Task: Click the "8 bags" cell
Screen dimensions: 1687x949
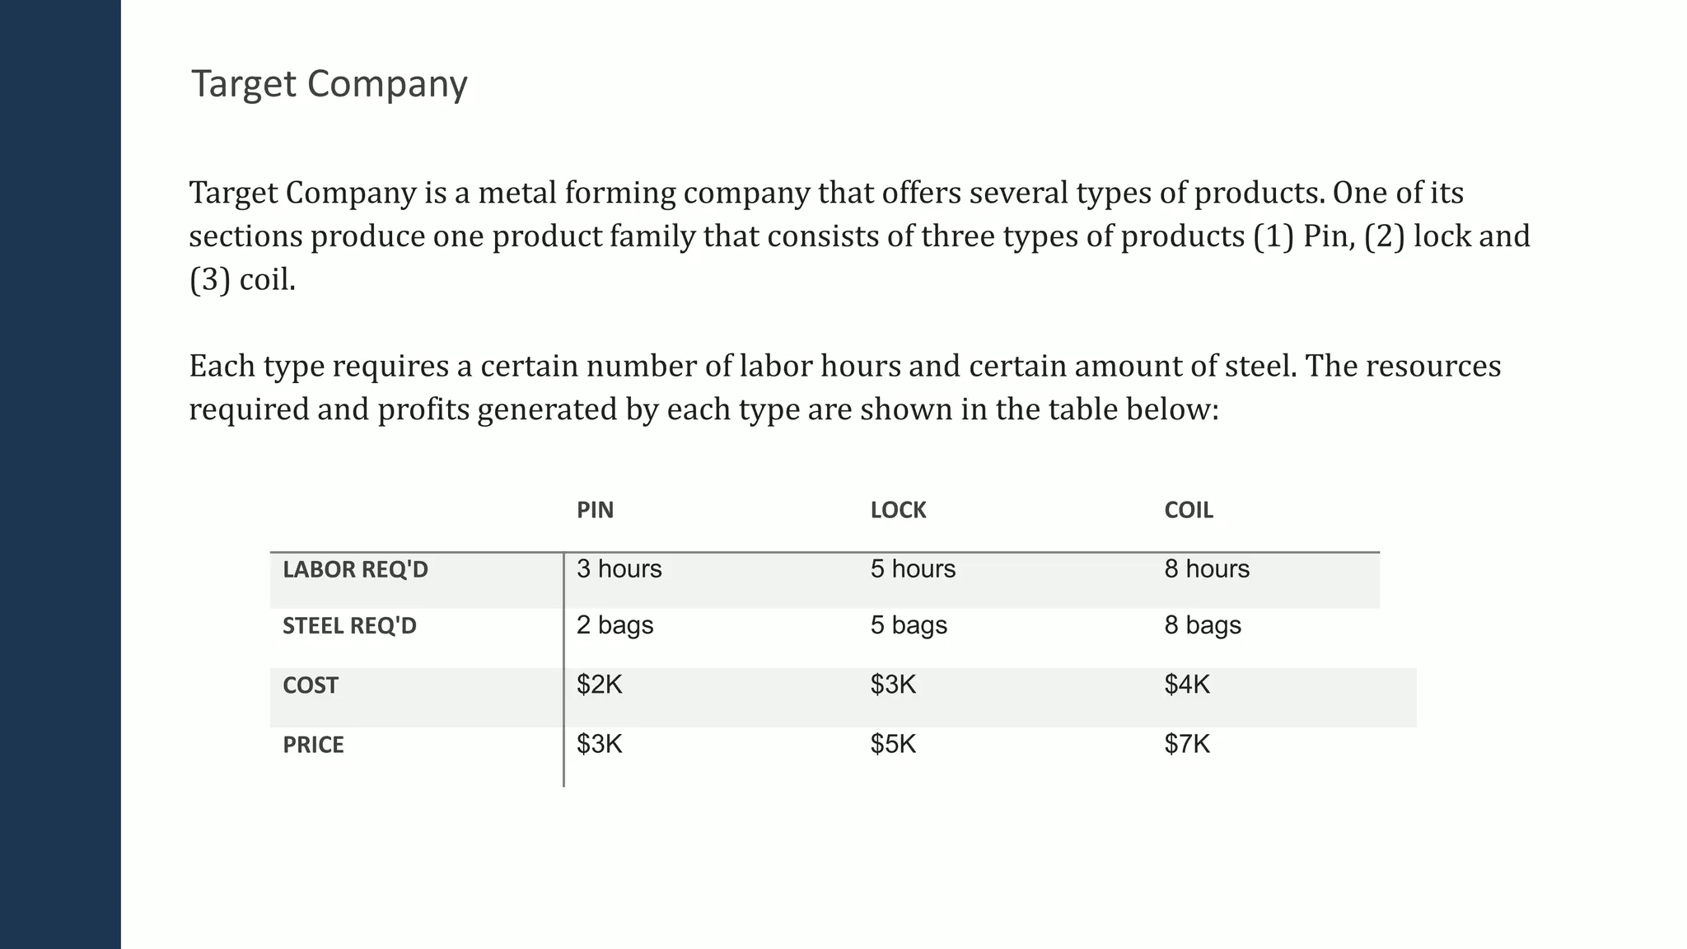Action: click(1202, 625)
